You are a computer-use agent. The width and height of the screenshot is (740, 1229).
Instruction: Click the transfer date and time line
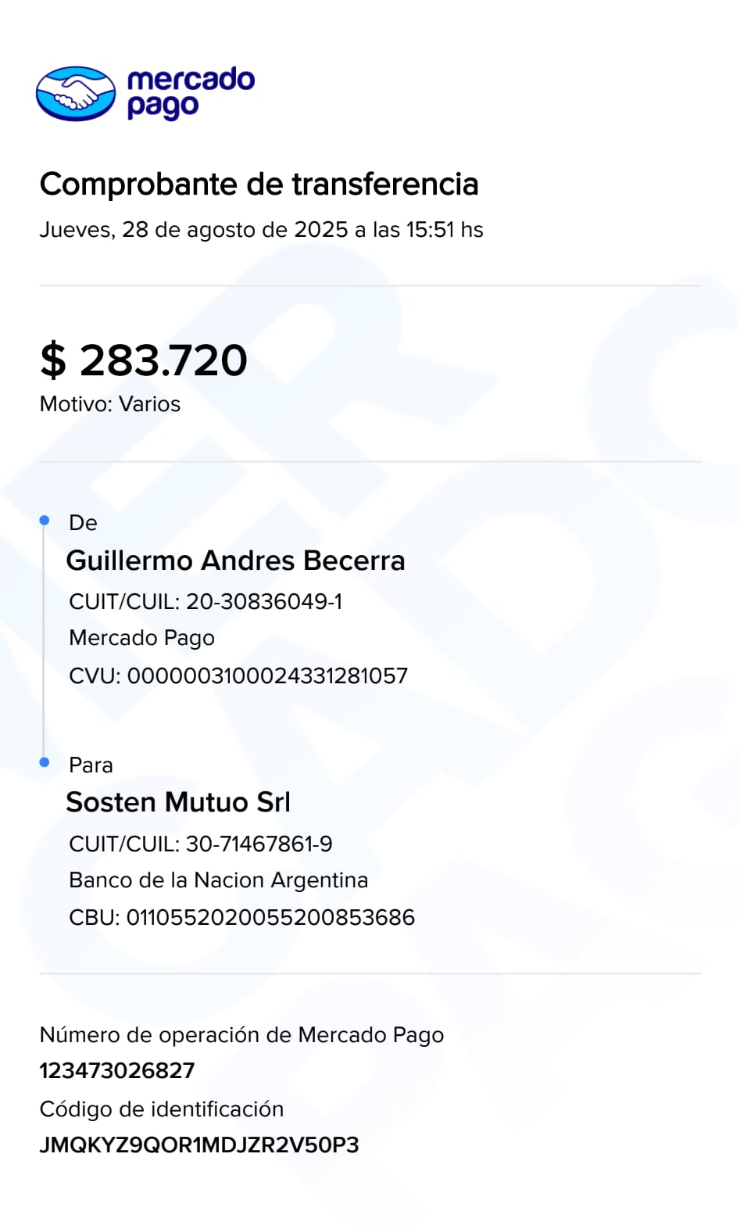(261, 230)
